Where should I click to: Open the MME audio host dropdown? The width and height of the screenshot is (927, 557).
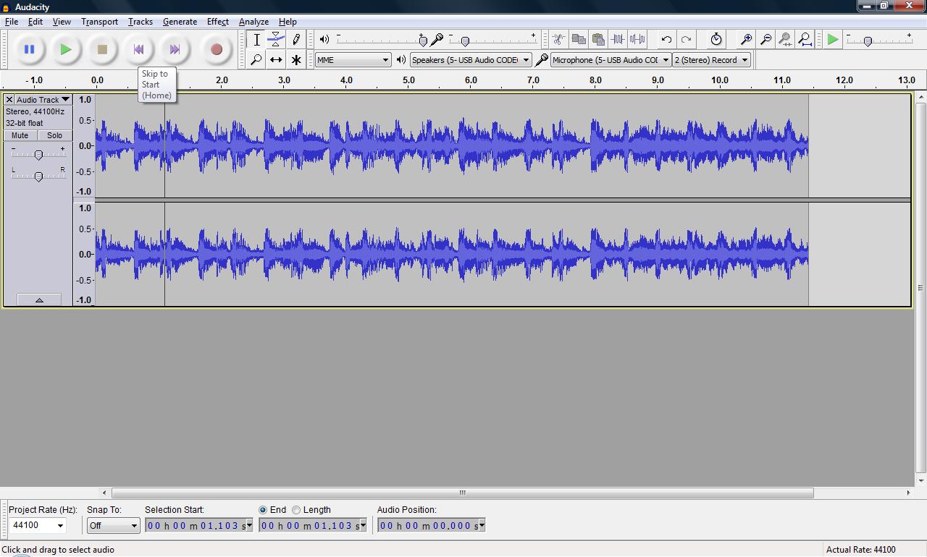(x=353, y=60)
